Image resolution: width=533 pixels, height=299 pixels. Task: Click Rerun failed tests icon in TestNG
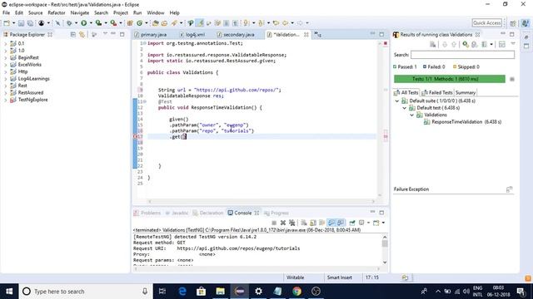pyautogui.click(x=475, y=44)
